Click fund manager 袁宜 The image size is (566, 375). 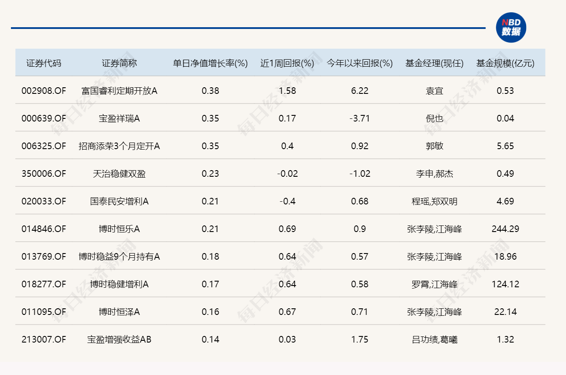click(434, 91)
